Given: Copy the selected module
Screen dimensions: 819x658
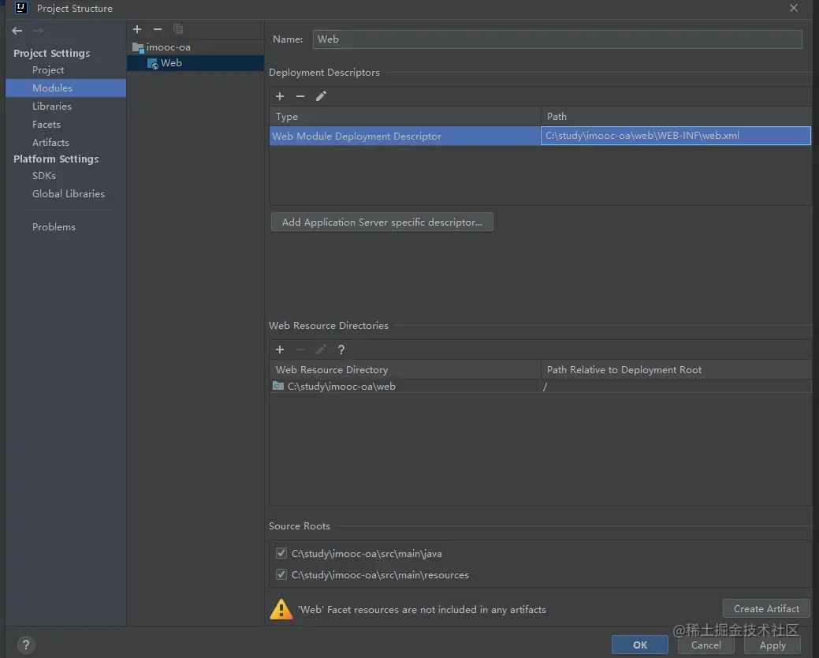Looking at the screenshot, I should tap(178, 29).
